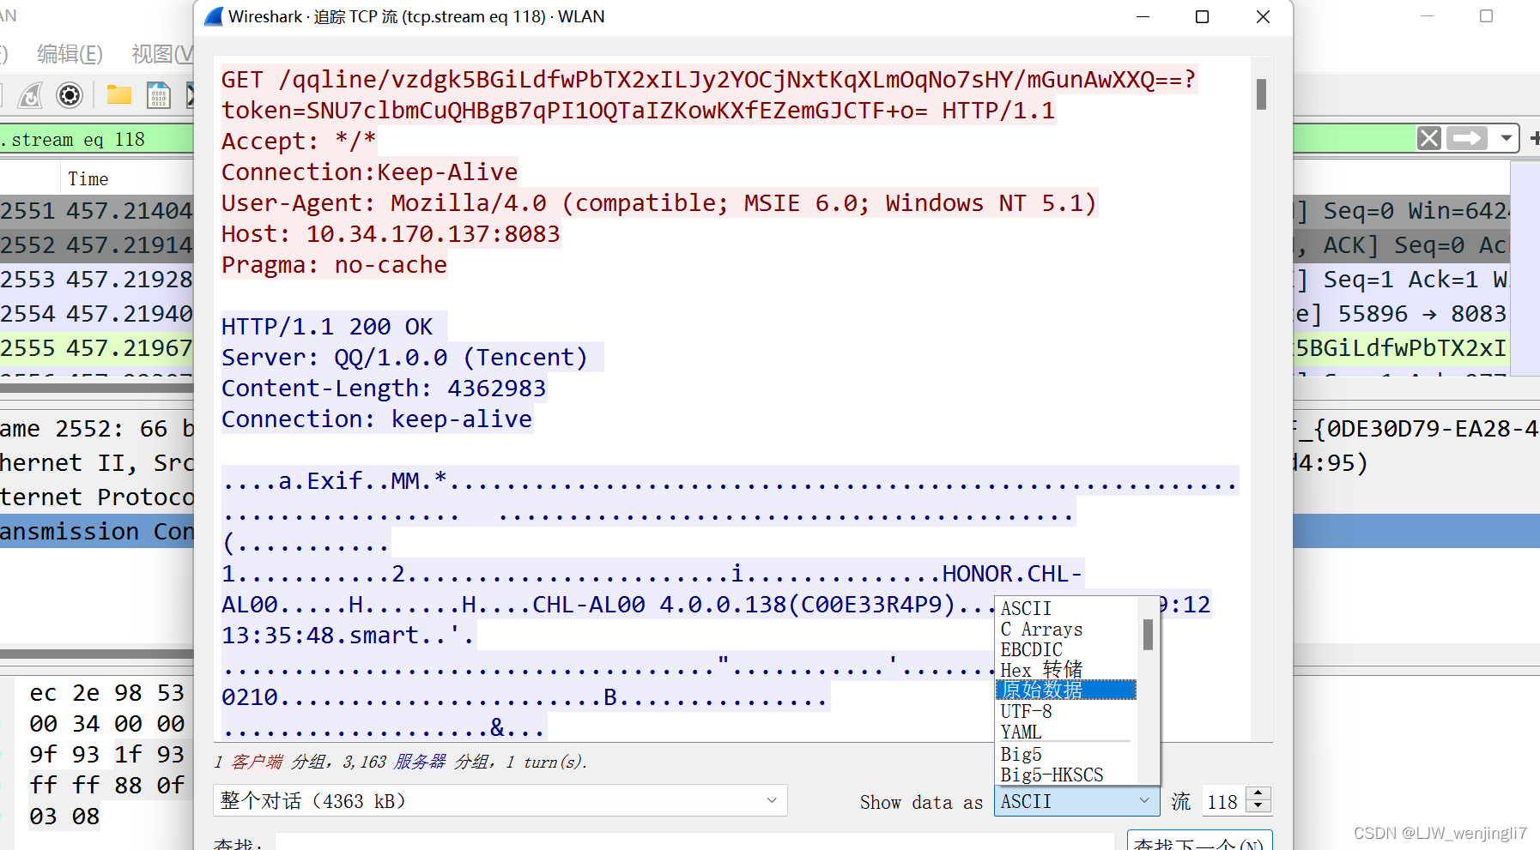Select the Ethernet II details row

(x=96, y=462)
